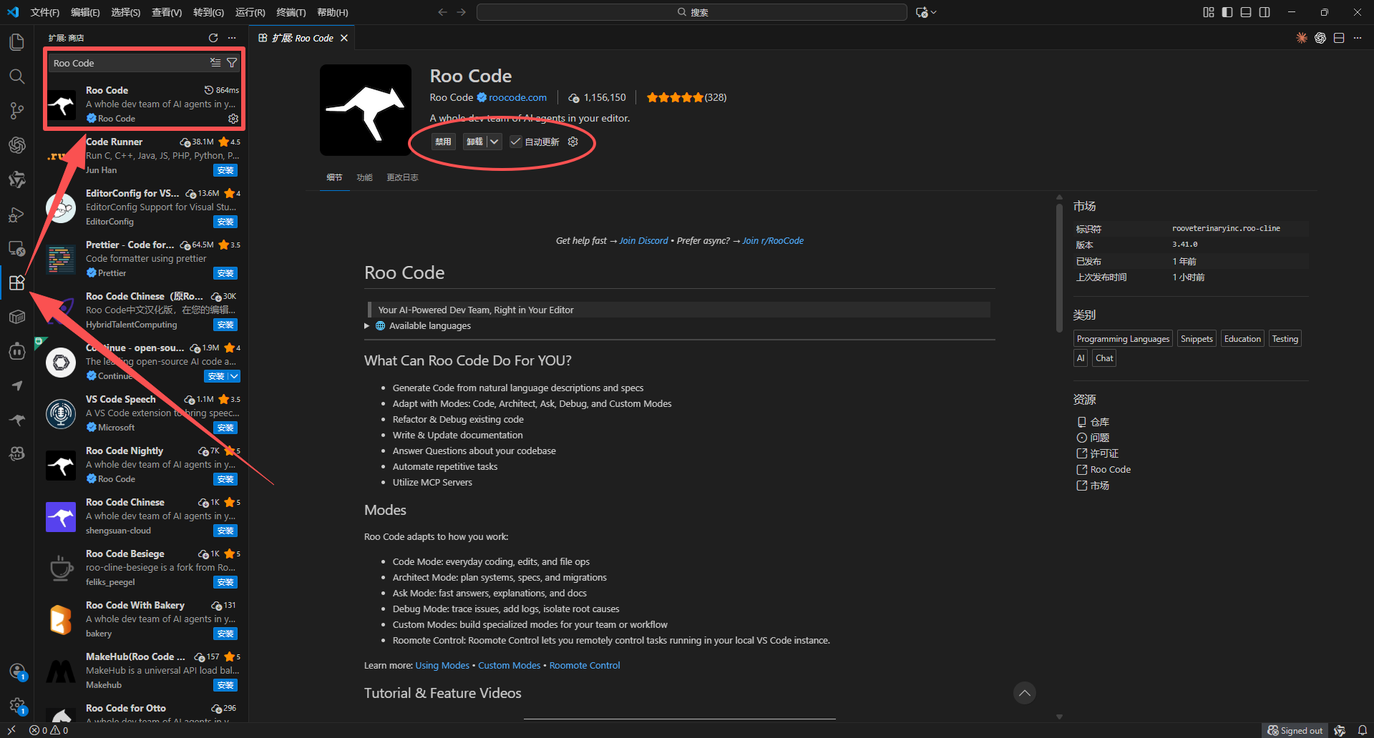Refresh the extensions marketplace list
This screenshot has height=738, width=1374.
pos(213,38)
